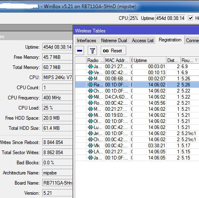Click station icon of Ch... row 5.21rc1

click(x=90, y=140)
